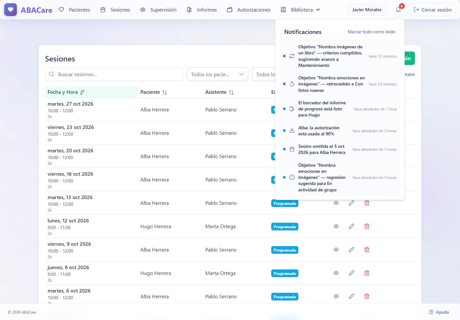Click the Buscar sesiones search field
460x320 pixels.
114,74
